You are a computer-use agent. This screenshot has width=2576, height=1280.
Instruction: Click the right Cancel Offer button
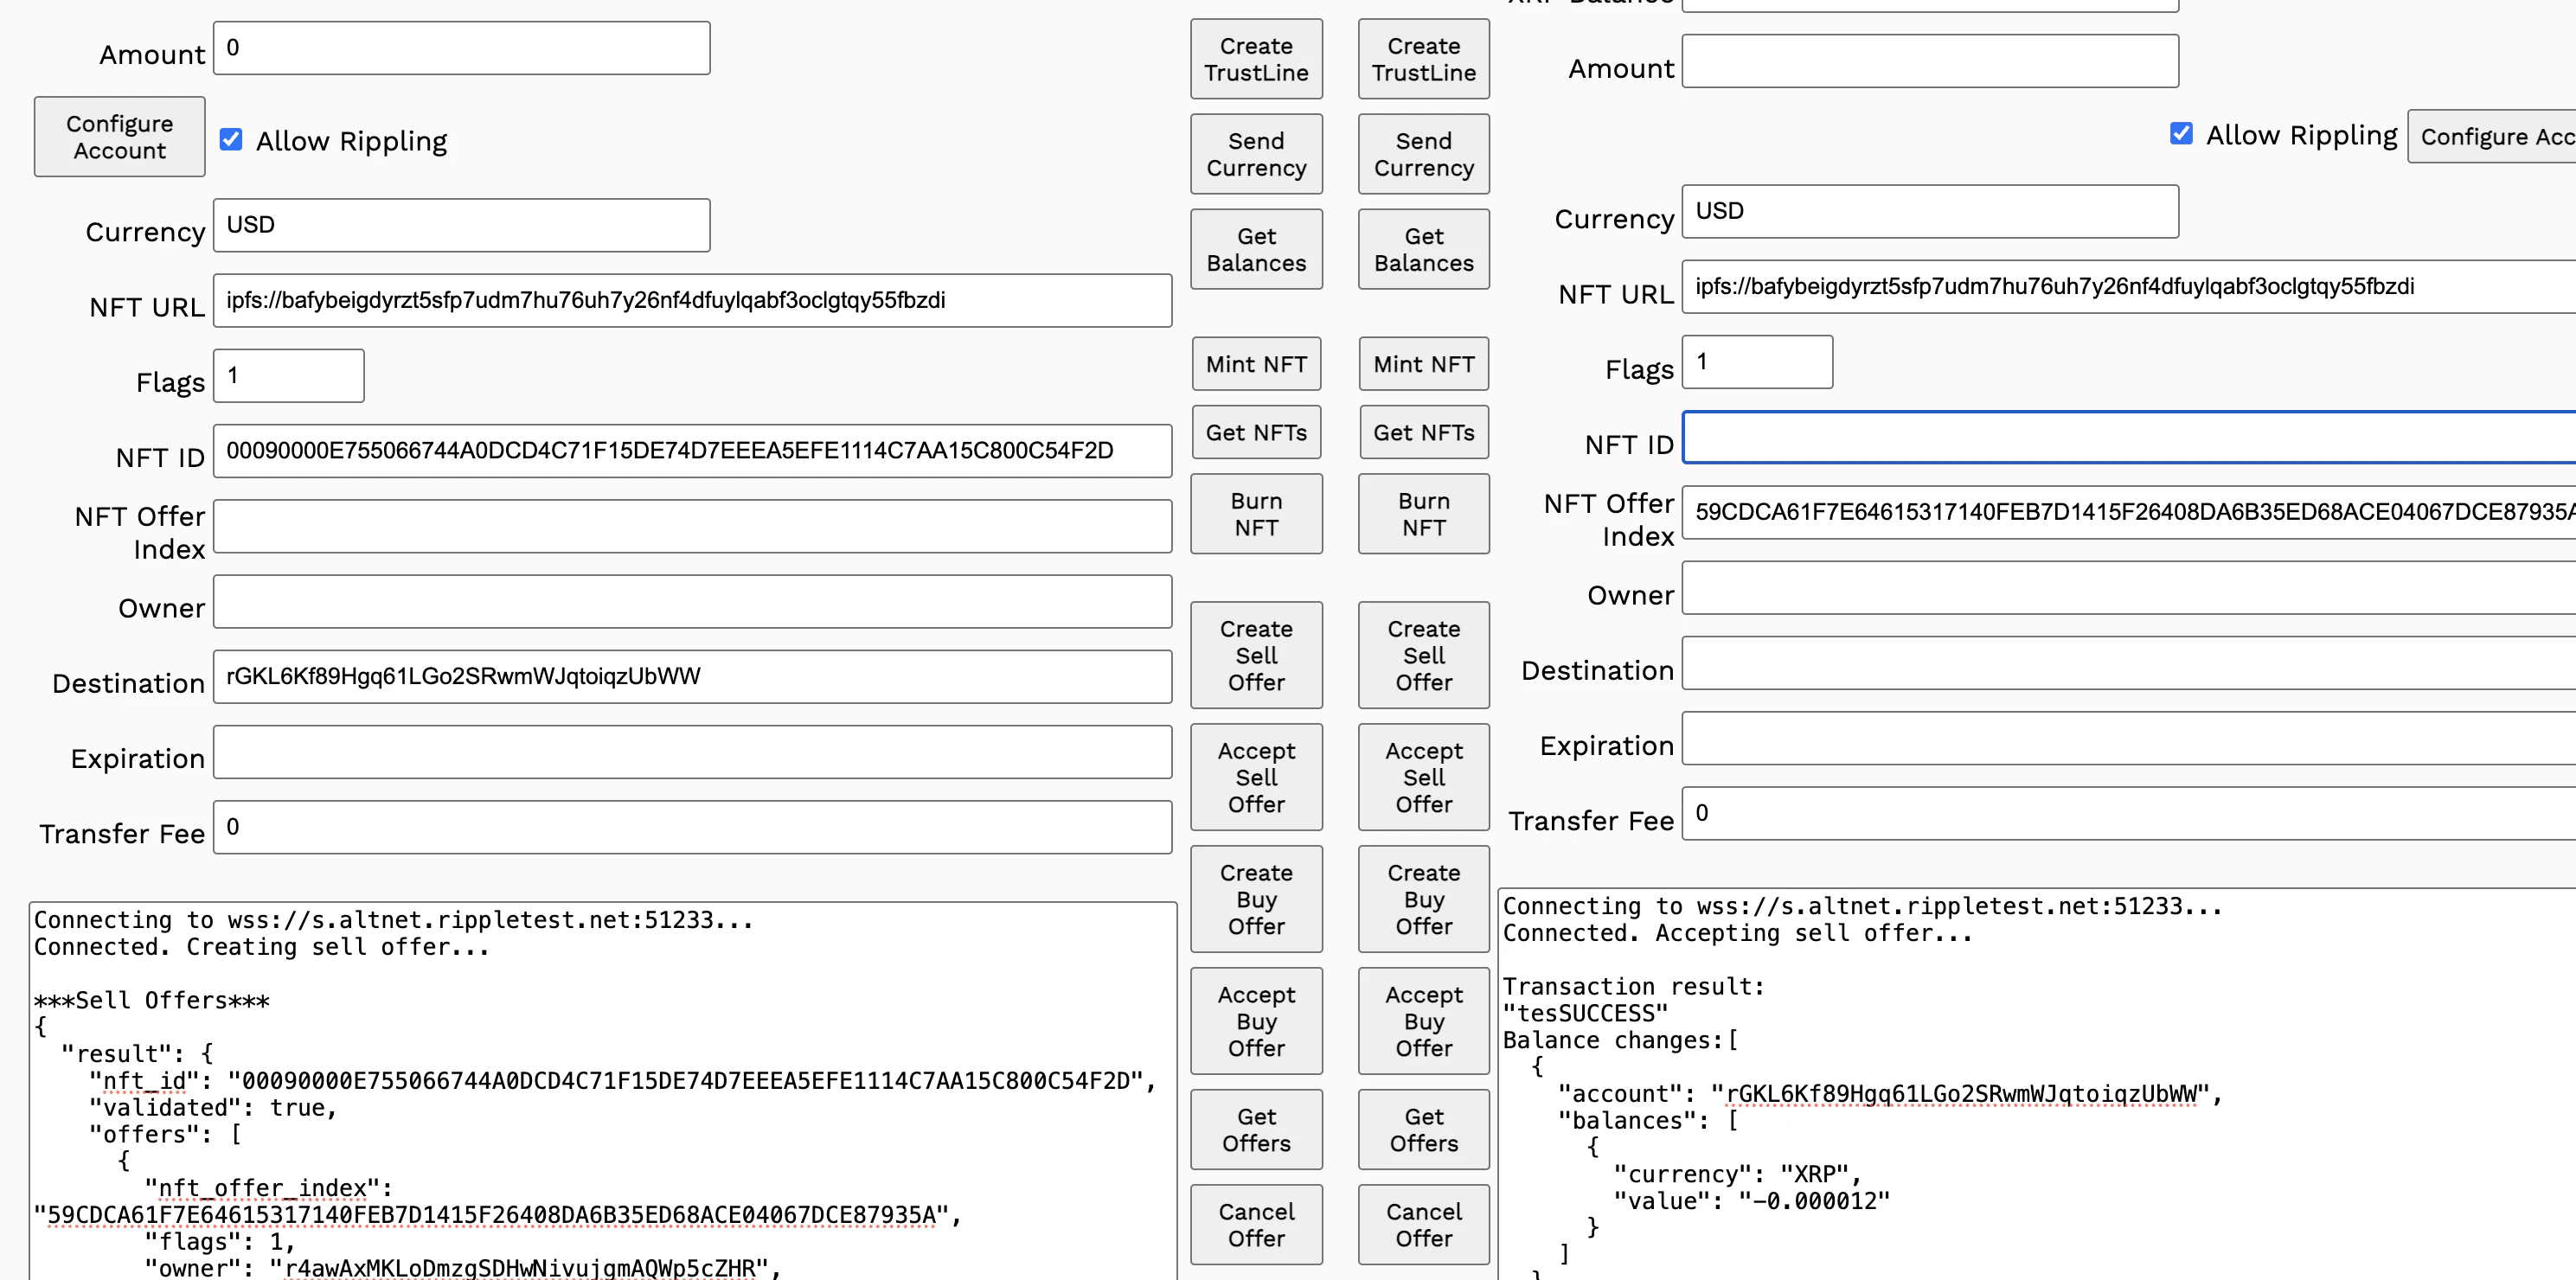click(x=1423, y=1224)
